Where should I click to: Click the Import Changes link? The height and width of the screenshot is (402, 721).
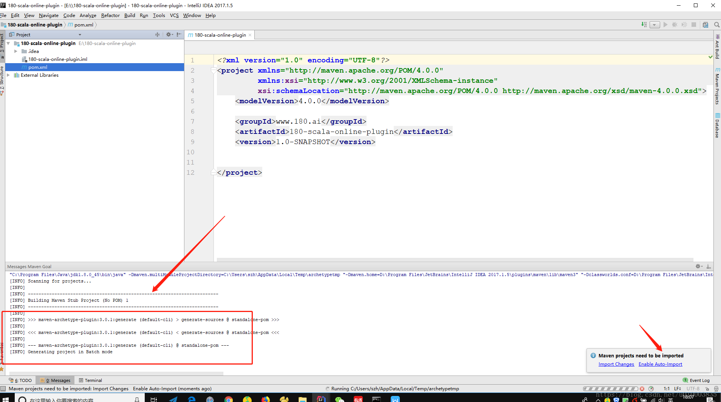(616, 364)
